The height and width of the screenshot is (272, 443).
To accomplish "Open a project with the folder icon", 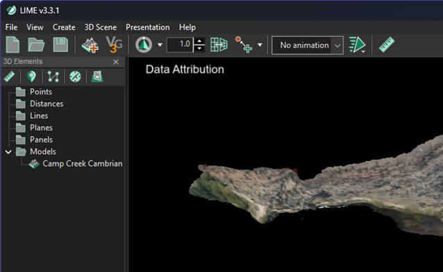I will tap(36, 44).
